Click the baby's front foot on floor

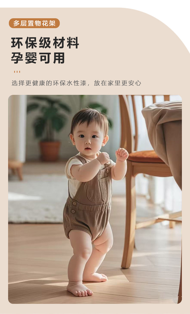click(80, 289)
